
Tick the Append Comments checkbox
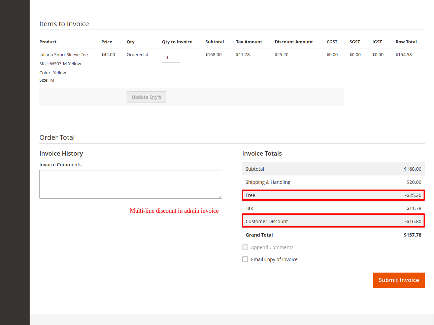pyautogui.click(x=245, y=247)
